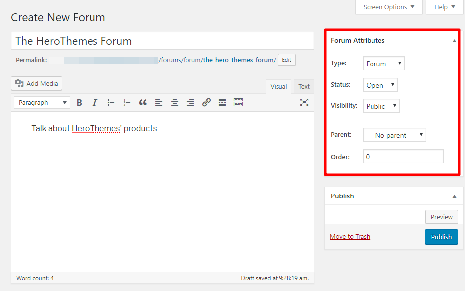Image resolution: width=465 pixels, height=291 pixels.
Task: Align text center
Action: 175,102
